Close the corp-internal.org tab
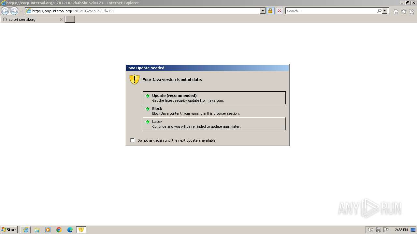Image resolution: width=417 pixels, height=234 pixels. [x=61, y=19]
